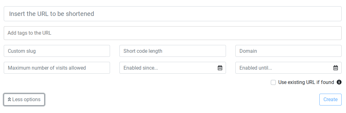
Task: Select the 'Add tags to the URL' field
Action: 173,33
